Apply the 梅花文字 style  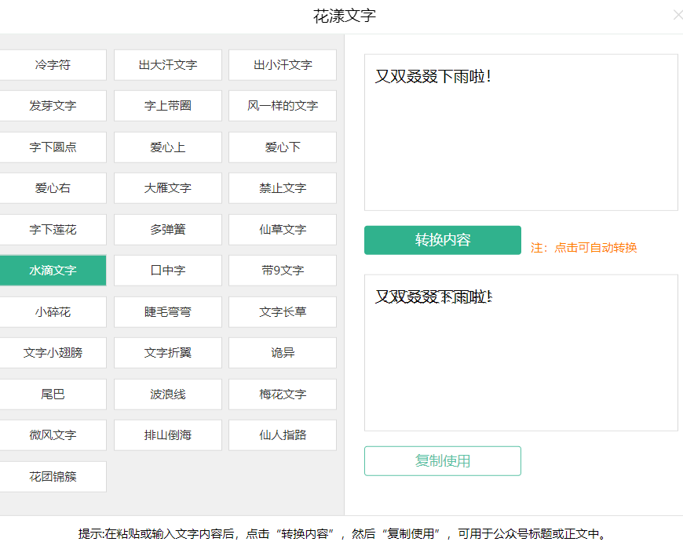[x=282, y=394]
